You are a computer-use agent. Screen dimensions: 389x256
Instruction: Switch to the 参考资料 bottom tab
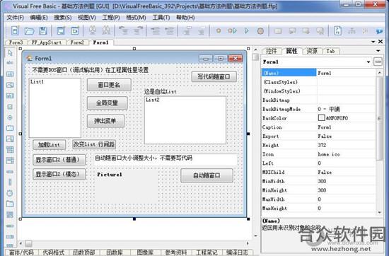pos(175,252)
